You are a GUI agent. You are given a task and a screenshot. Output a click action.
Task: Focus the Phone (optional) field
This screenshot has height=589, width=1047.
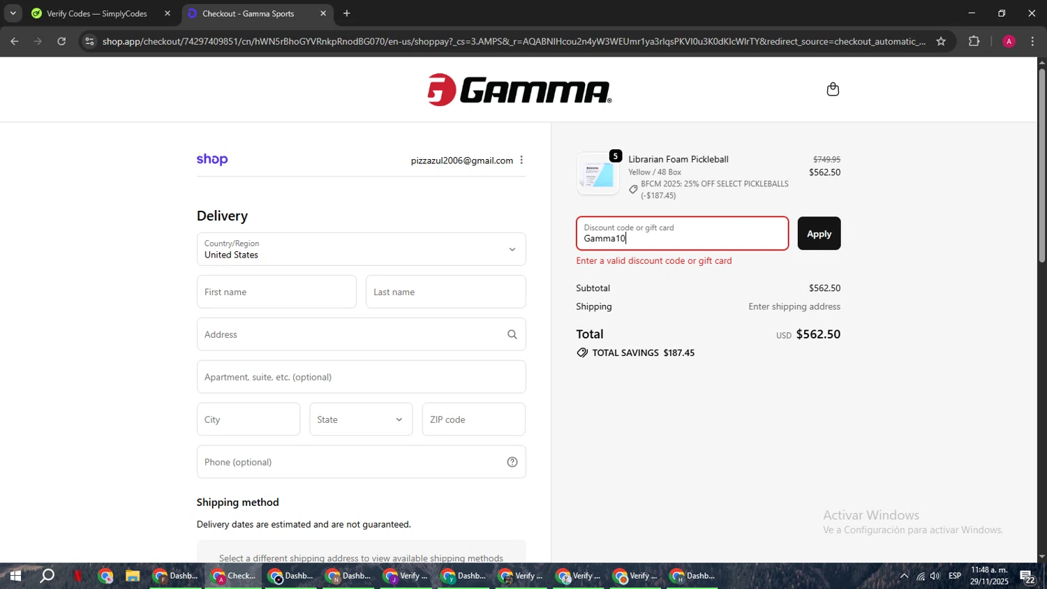click(361, 462)
